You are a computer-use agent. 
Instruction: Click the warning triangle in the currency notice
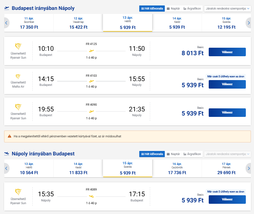pos(10,136)
